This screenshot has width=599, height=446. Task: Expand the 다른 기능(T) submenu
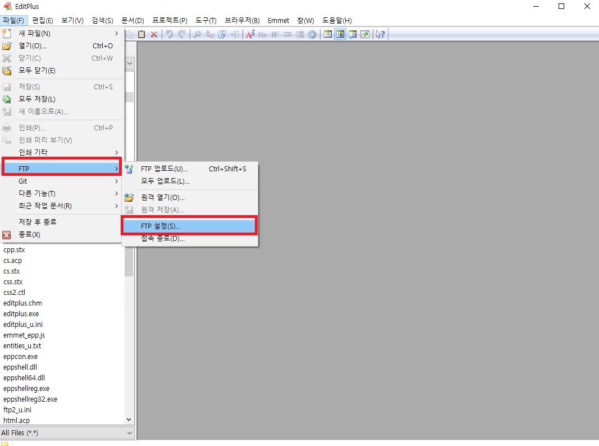[62, 193]
